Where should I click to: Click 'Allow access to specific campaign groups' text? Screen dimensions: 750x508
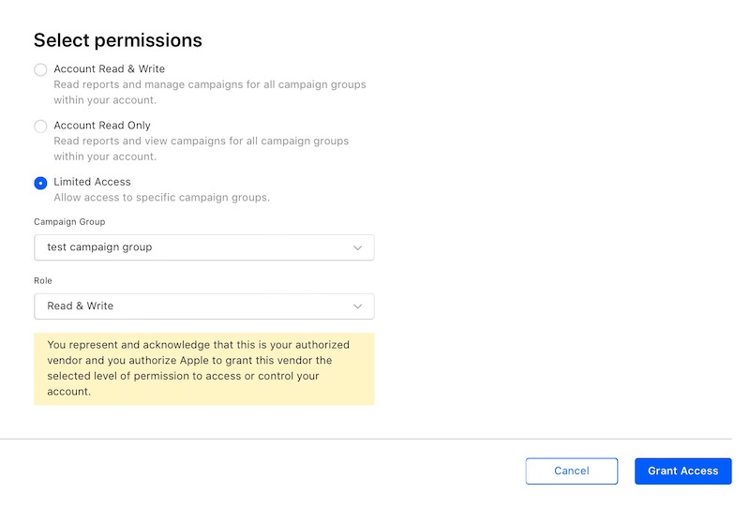(161, 198)
